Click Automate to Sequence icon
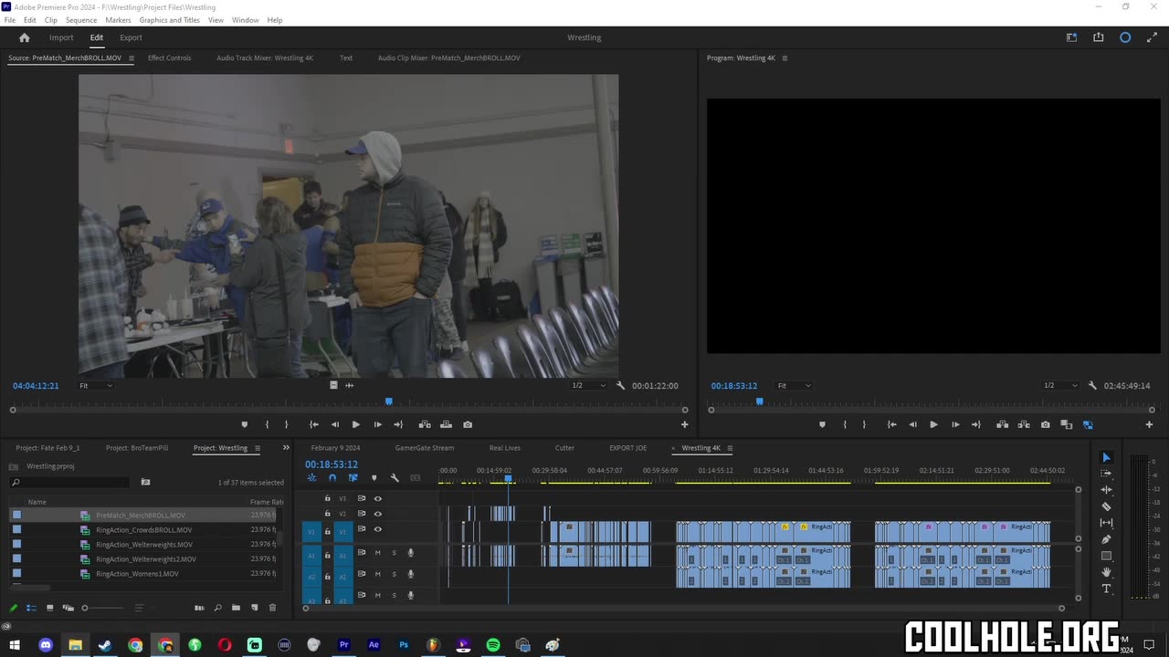 [x=199, y=608]
